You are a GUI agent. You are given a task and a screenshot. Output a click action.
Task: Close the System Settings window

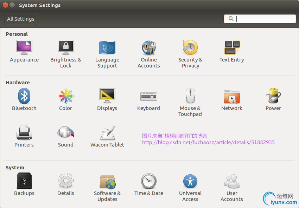click(x=6, y=5)
